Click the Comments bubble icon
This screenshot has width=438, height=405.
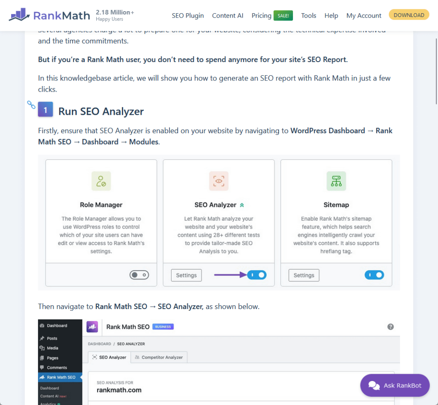coord(42,368)
